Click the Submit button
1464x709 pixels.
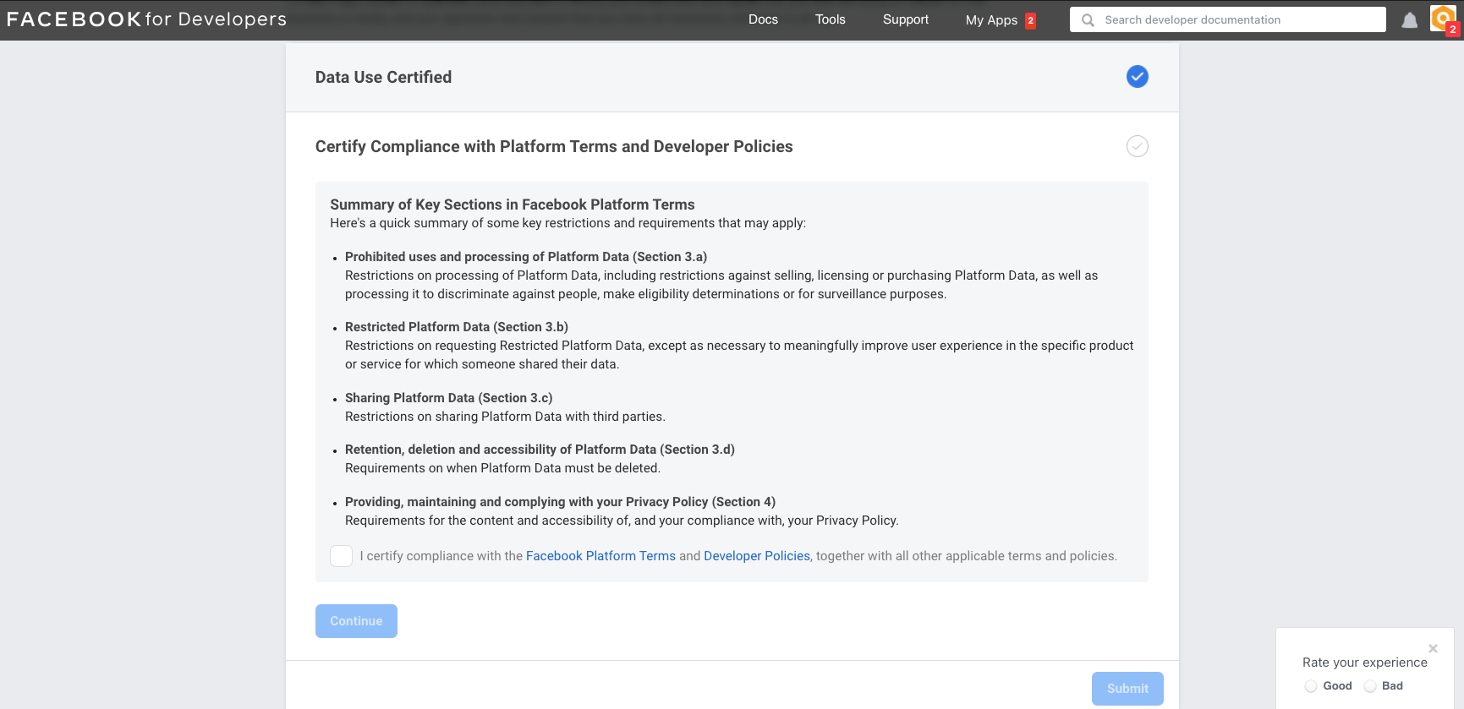pyautogui.click(x=1127, y=689)
